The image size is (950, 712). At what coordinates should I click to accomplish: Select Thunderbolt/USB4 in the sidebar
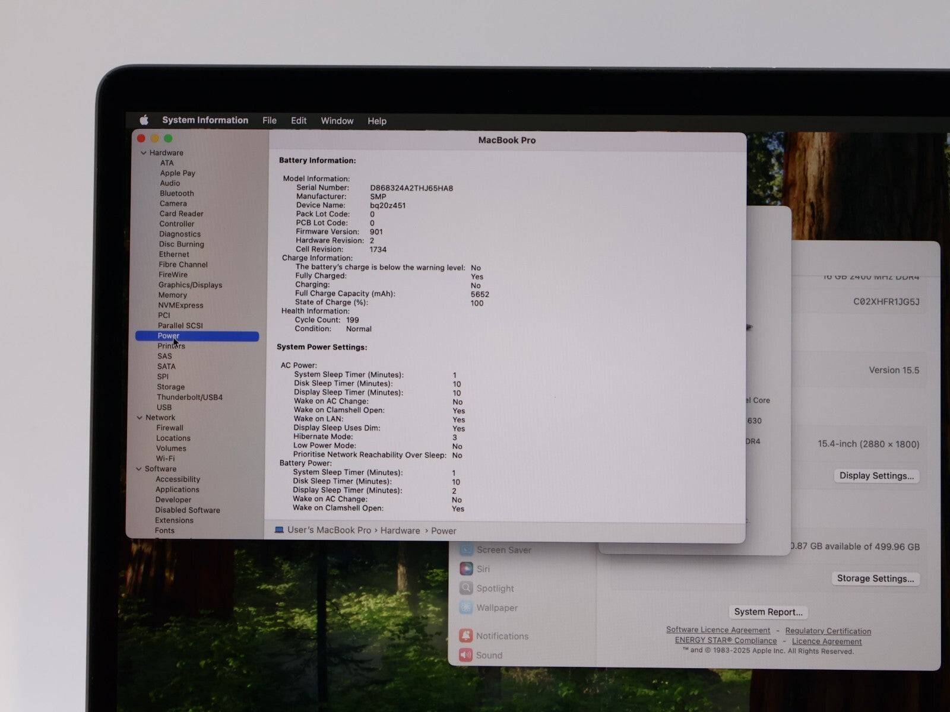pyautogui.click(x=189, y=397)
